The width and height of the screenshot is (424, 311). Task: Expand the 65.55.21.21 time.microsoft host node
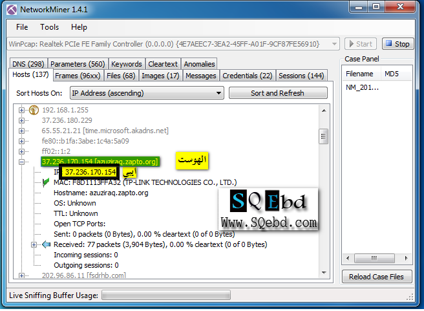pyautogui.click(x=22, y=131)
